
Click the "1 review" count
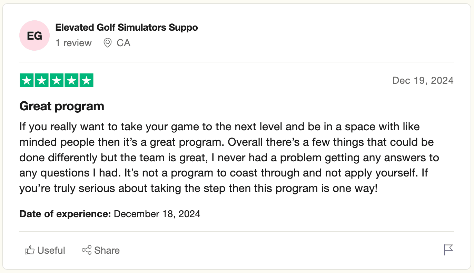[73, 43]
